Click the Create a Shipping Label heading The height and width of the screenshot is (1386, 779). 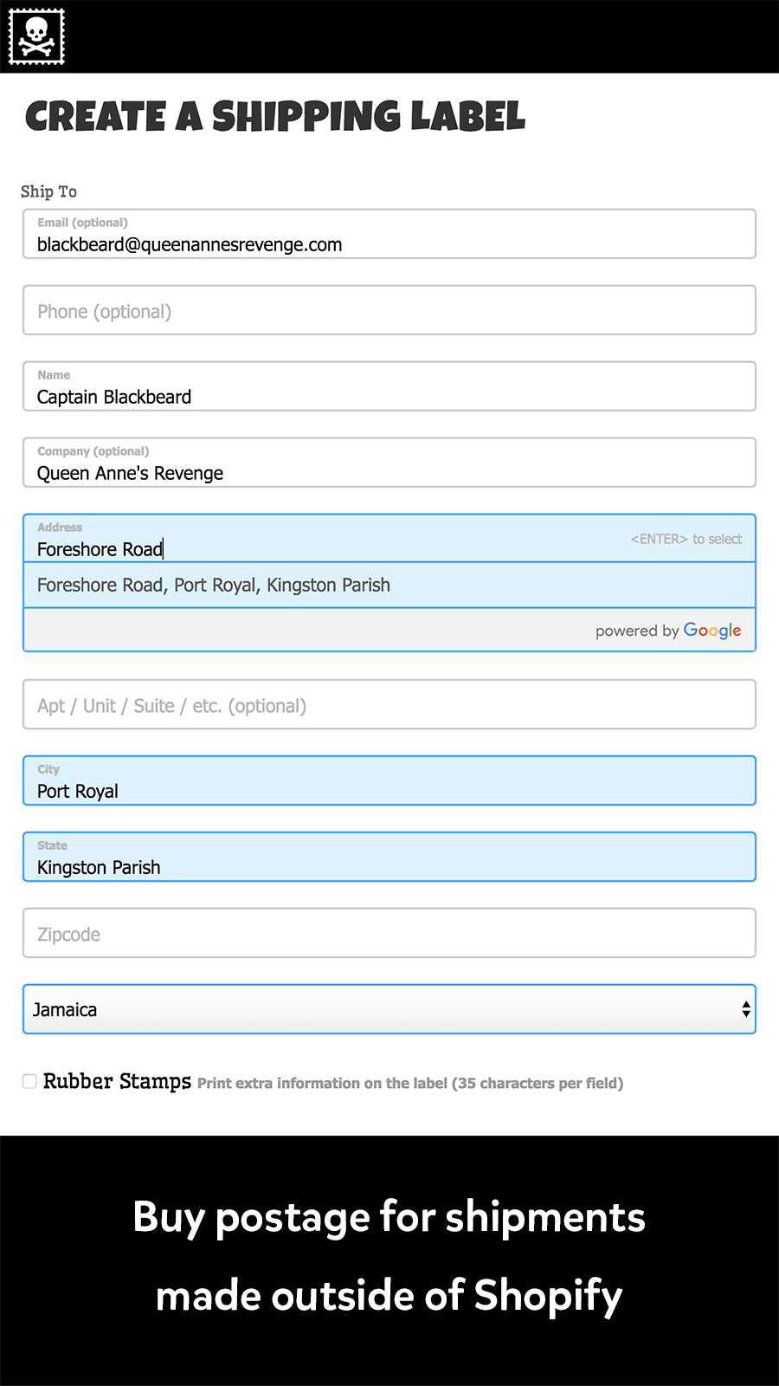point(275,117)
